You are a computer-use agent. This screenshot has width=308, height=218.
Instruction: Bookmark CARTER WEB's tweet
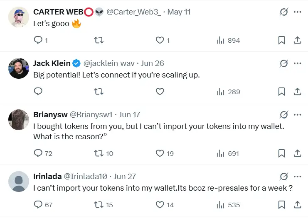pyautogui.click(x=281, y=40)
